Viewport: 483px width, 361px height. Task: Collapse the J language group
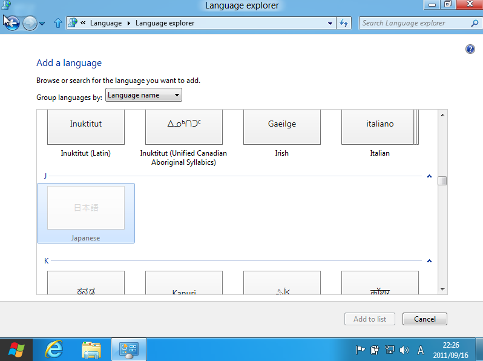429,176
